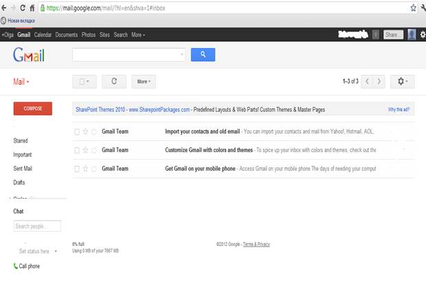Open the Drafts folder
Viewport: 426px width, 283px height.
click(x=19, y=182)
